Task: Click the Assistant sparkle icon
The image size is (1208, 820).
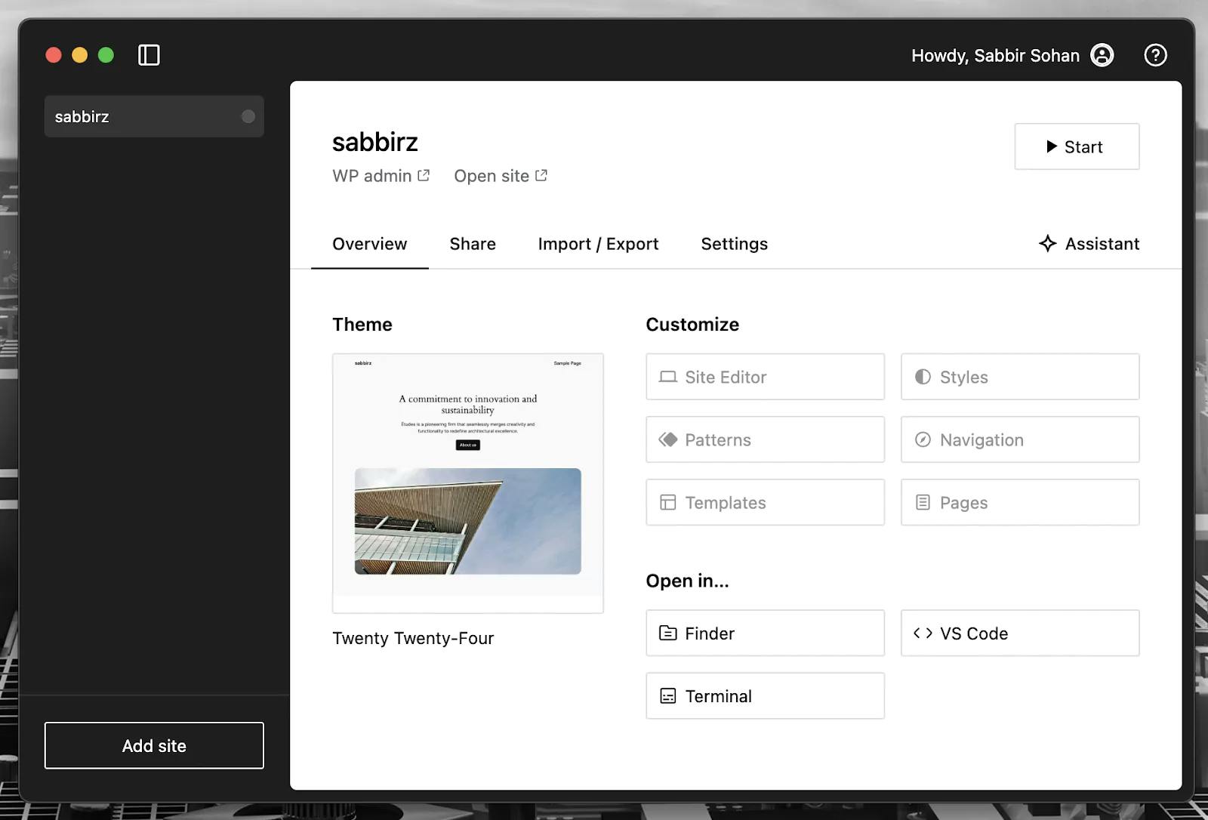Action: 1047,243
